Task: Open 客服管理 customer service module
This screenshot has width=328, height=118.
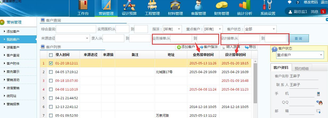Action: point(198,6)
